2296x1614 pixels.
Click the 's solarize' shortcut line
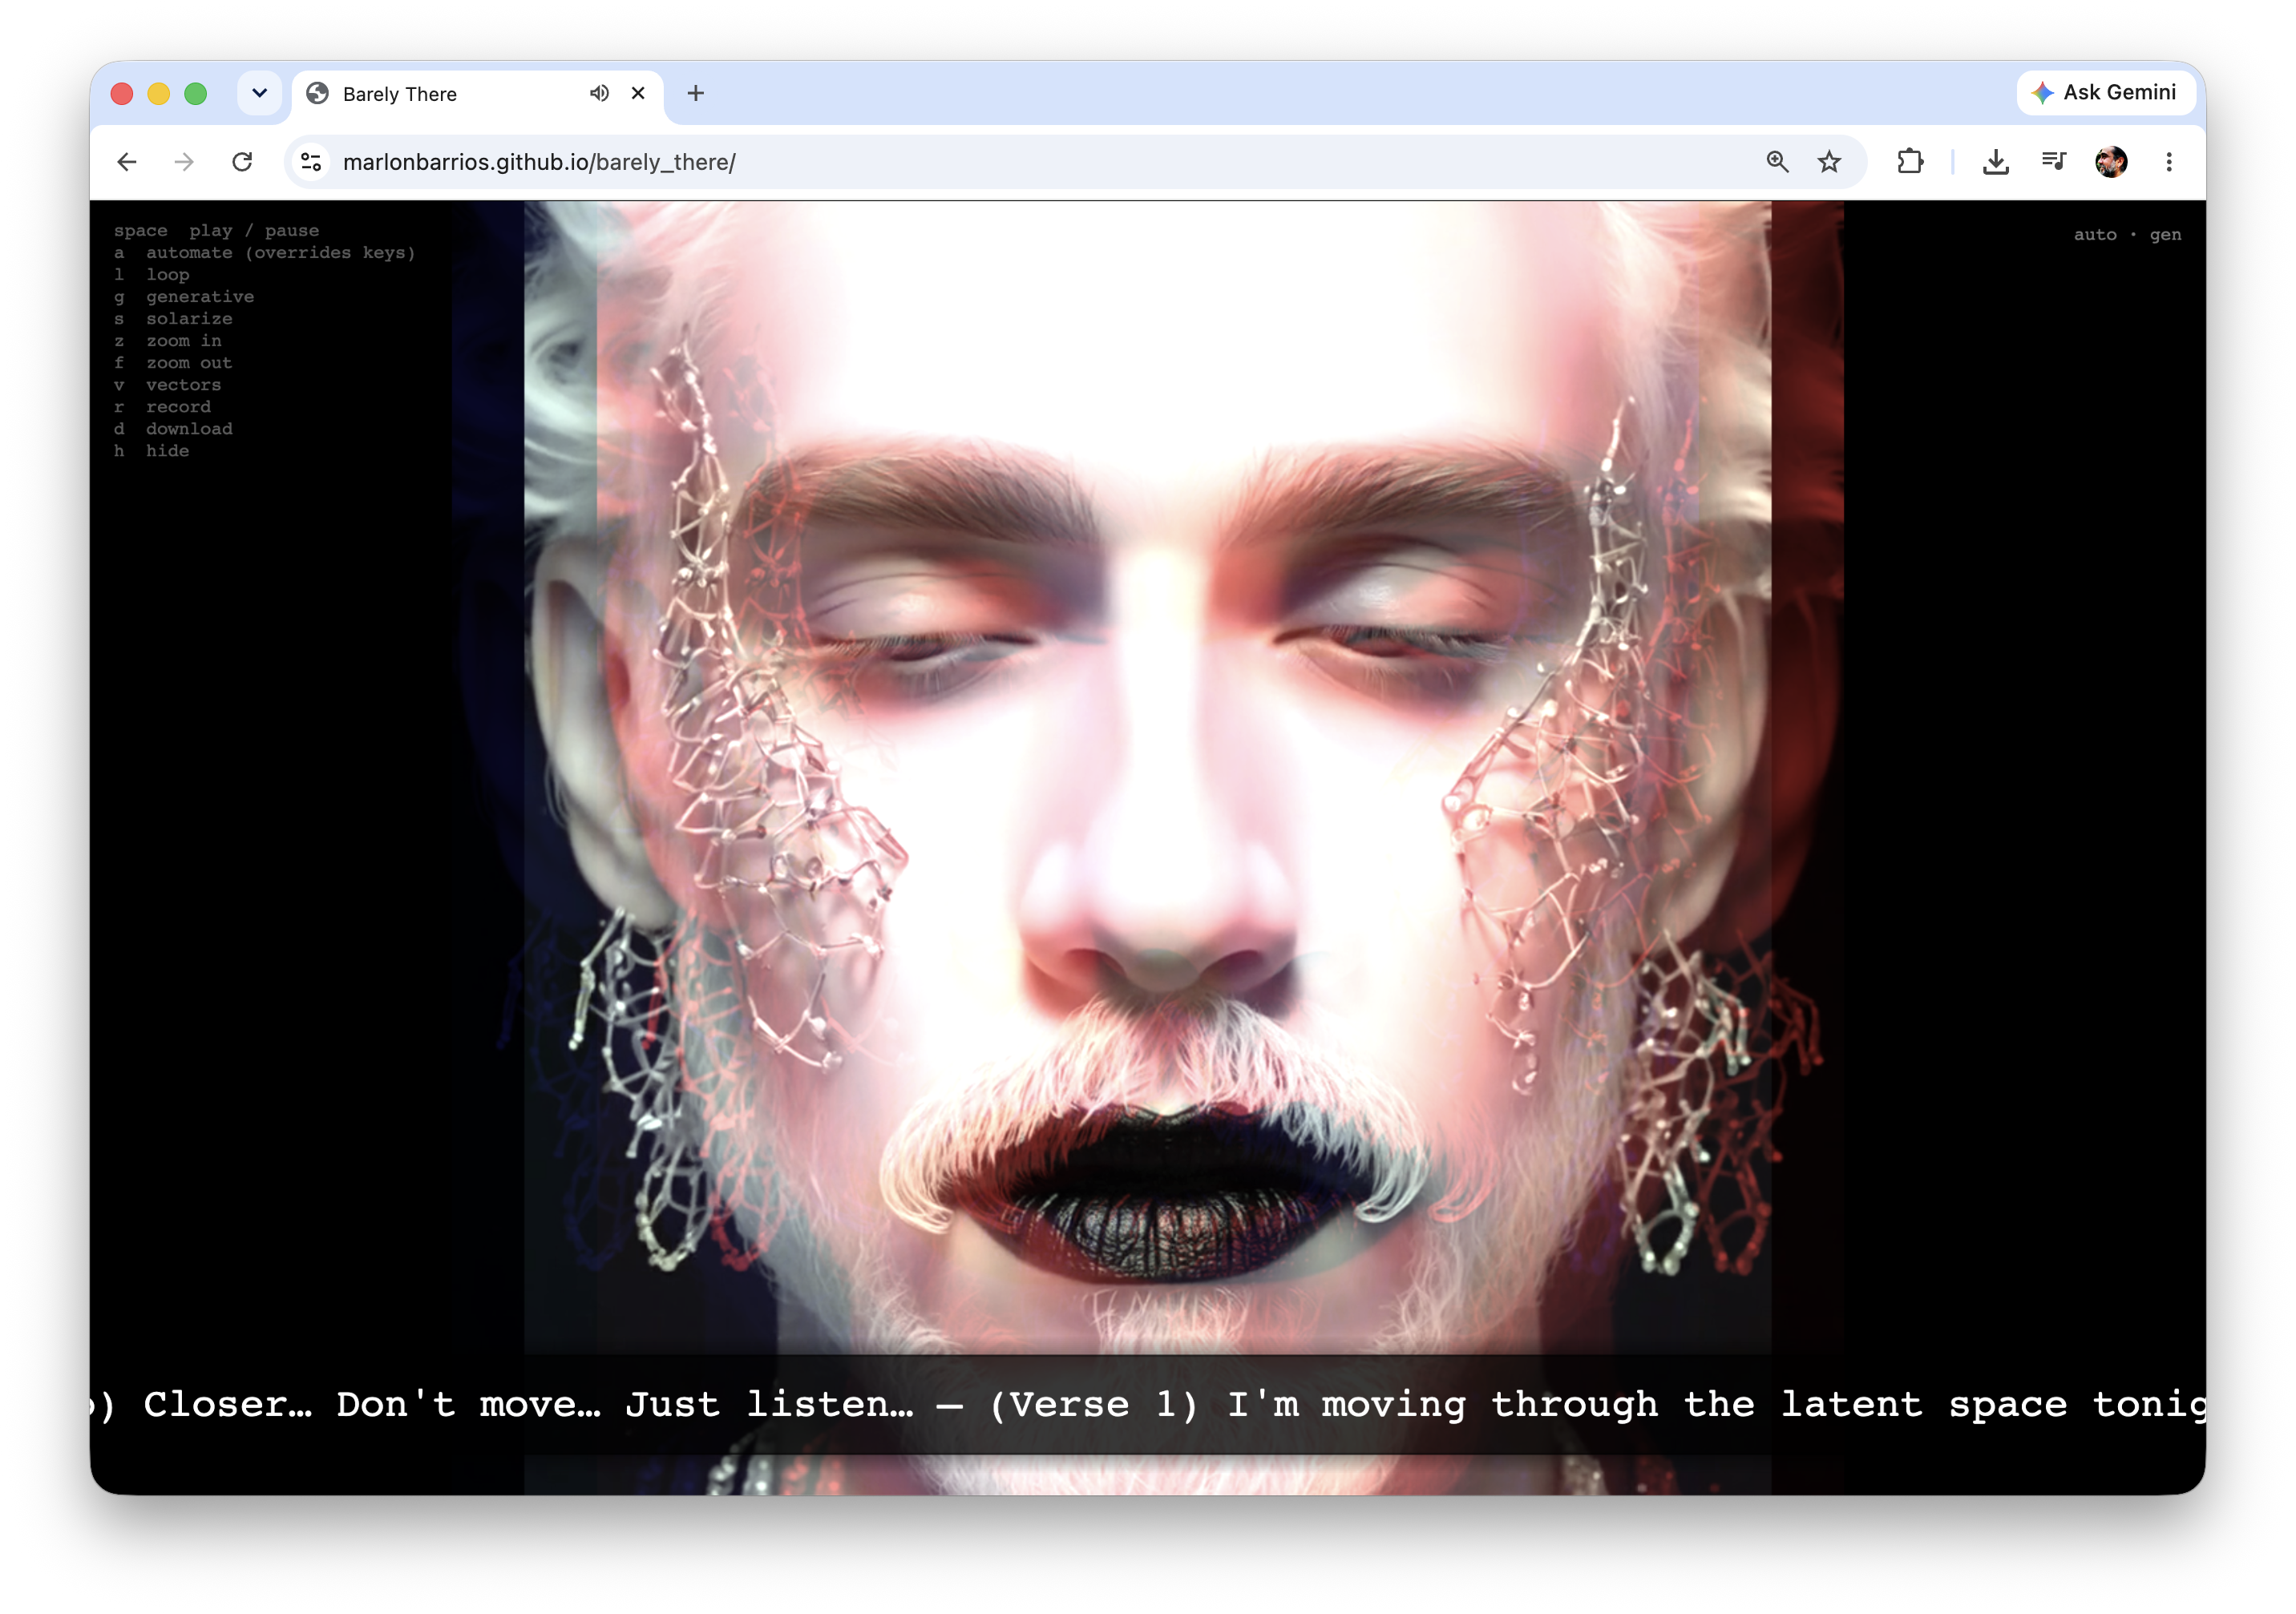coord(173,319)
